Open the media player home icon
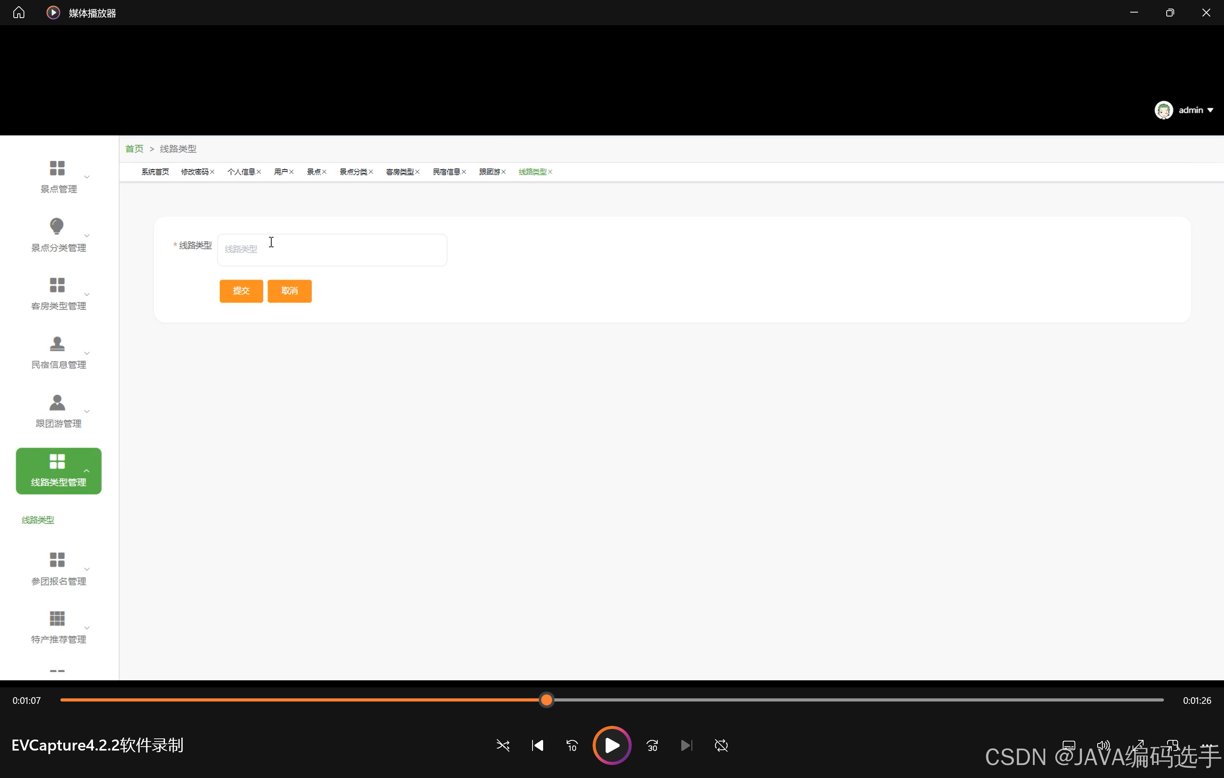This screenshot has width=1224, height=778. (x=19, y=12)
